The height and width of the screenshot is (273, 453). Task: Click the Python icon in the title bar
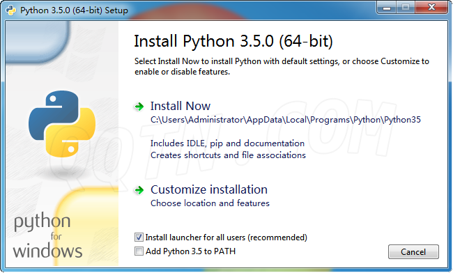10,10
